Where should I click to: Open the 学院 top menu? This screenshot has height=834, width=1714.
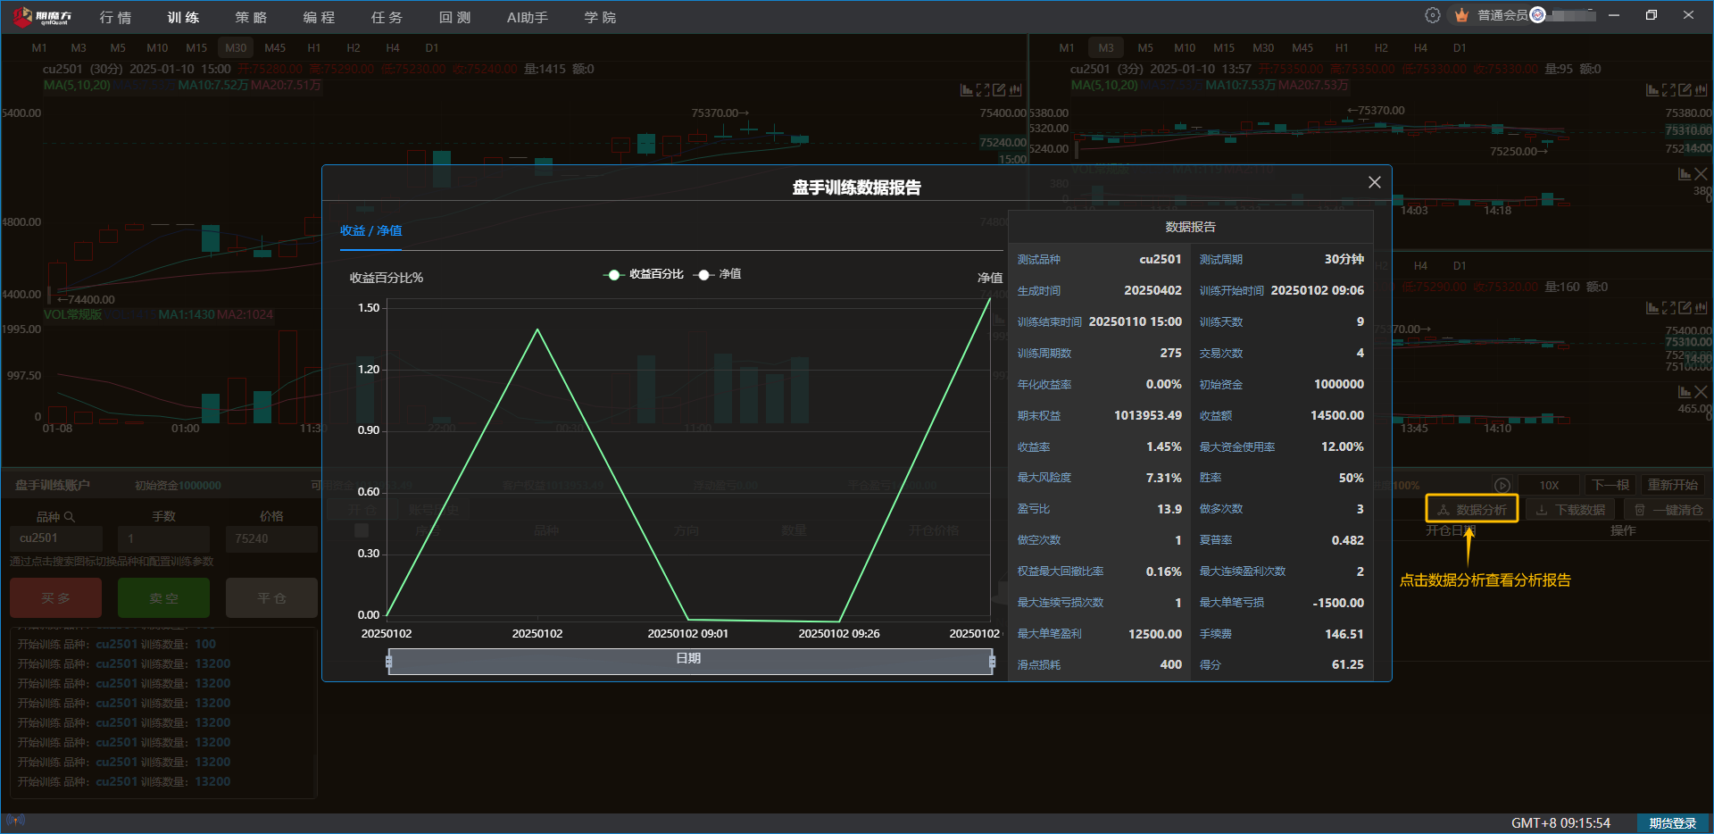point(600,17)
